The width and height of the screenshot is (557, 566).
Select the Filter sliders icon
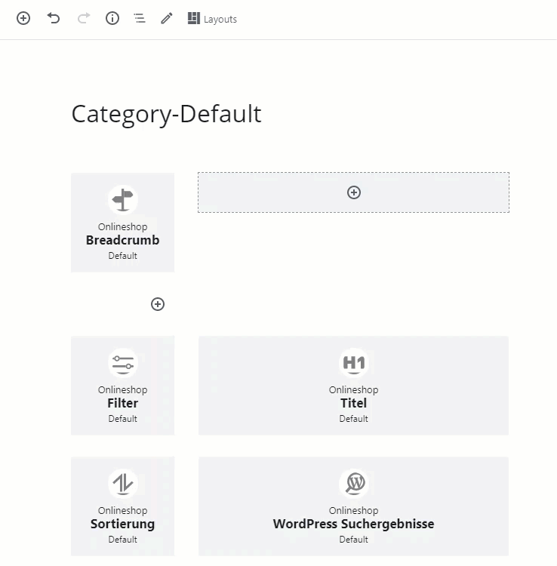click(x=123, y=363)
